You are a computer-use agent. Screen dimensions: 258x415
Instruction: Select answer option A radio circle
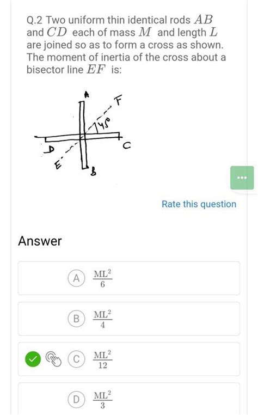click(x=76, y=278)
